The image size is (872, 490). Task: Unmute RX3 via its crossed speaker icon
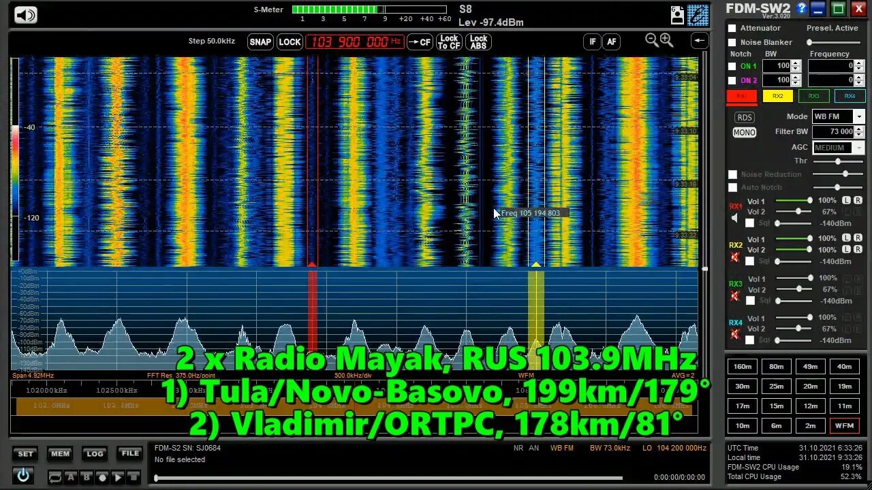[x=734, y=296]
